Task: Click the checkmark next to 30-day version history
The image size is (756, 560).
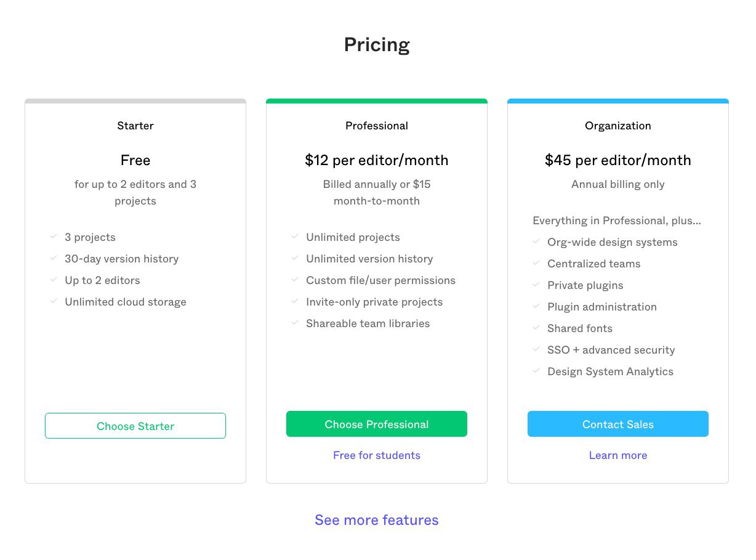Action: 54,258
